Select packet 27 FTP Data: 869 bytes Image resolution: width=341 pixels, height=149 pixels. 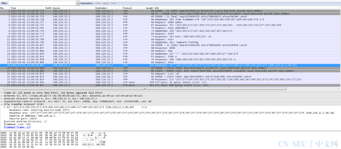tap(170, 85)
